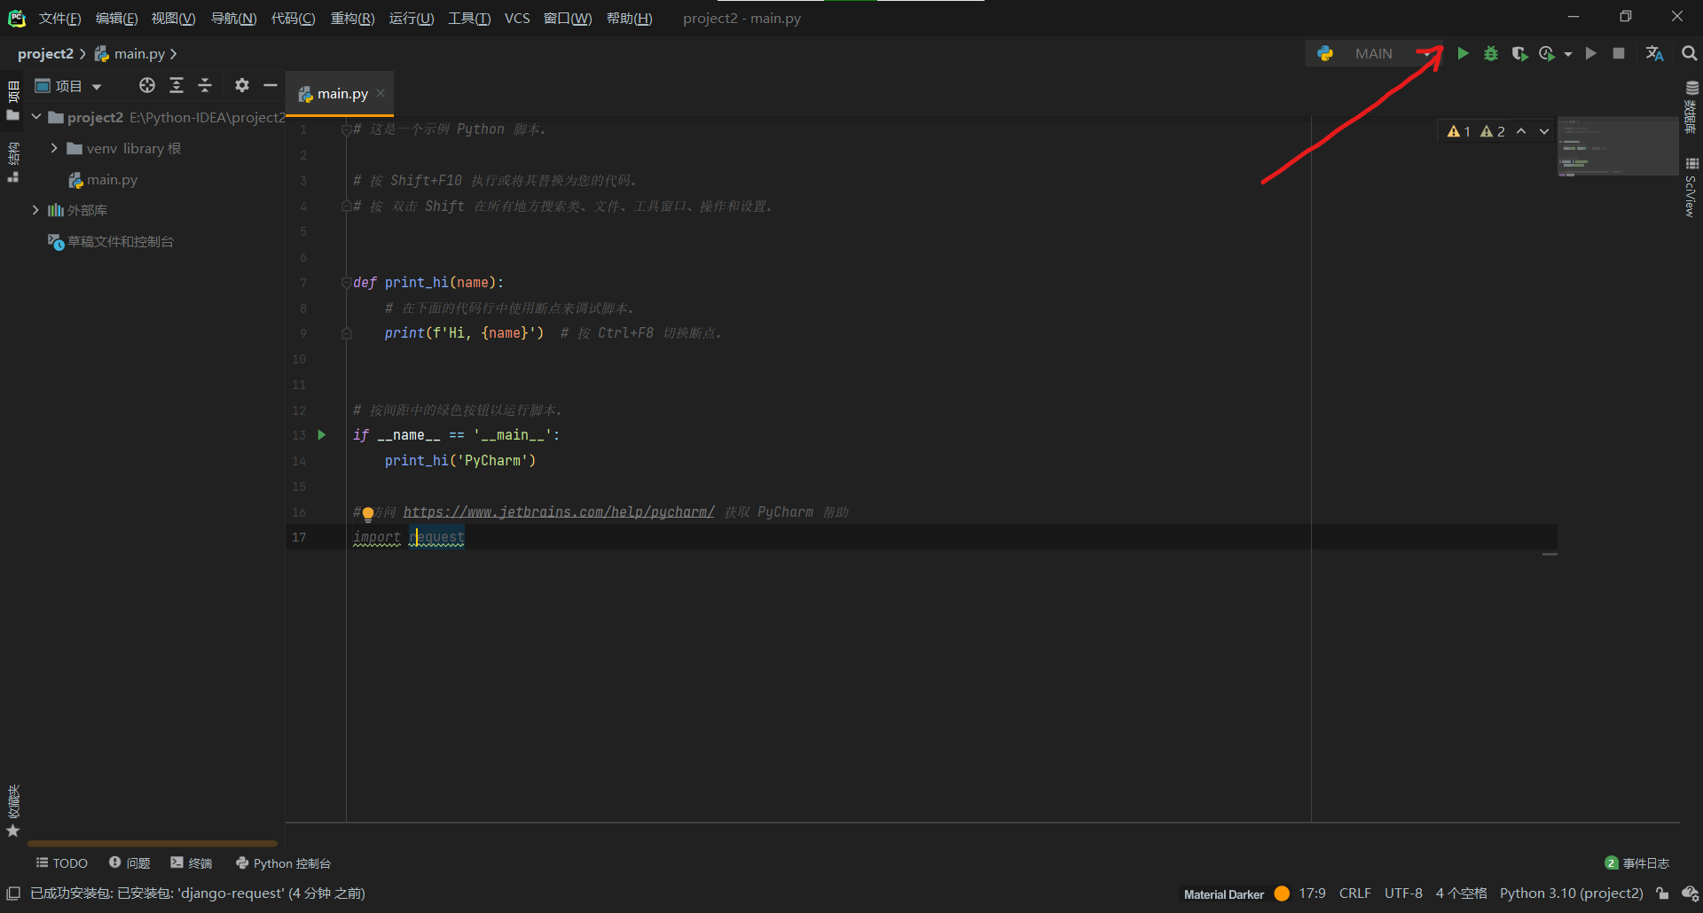
Task: Open Python 3.10 (project2) interpreter selector
Action: click(1571, 893)
